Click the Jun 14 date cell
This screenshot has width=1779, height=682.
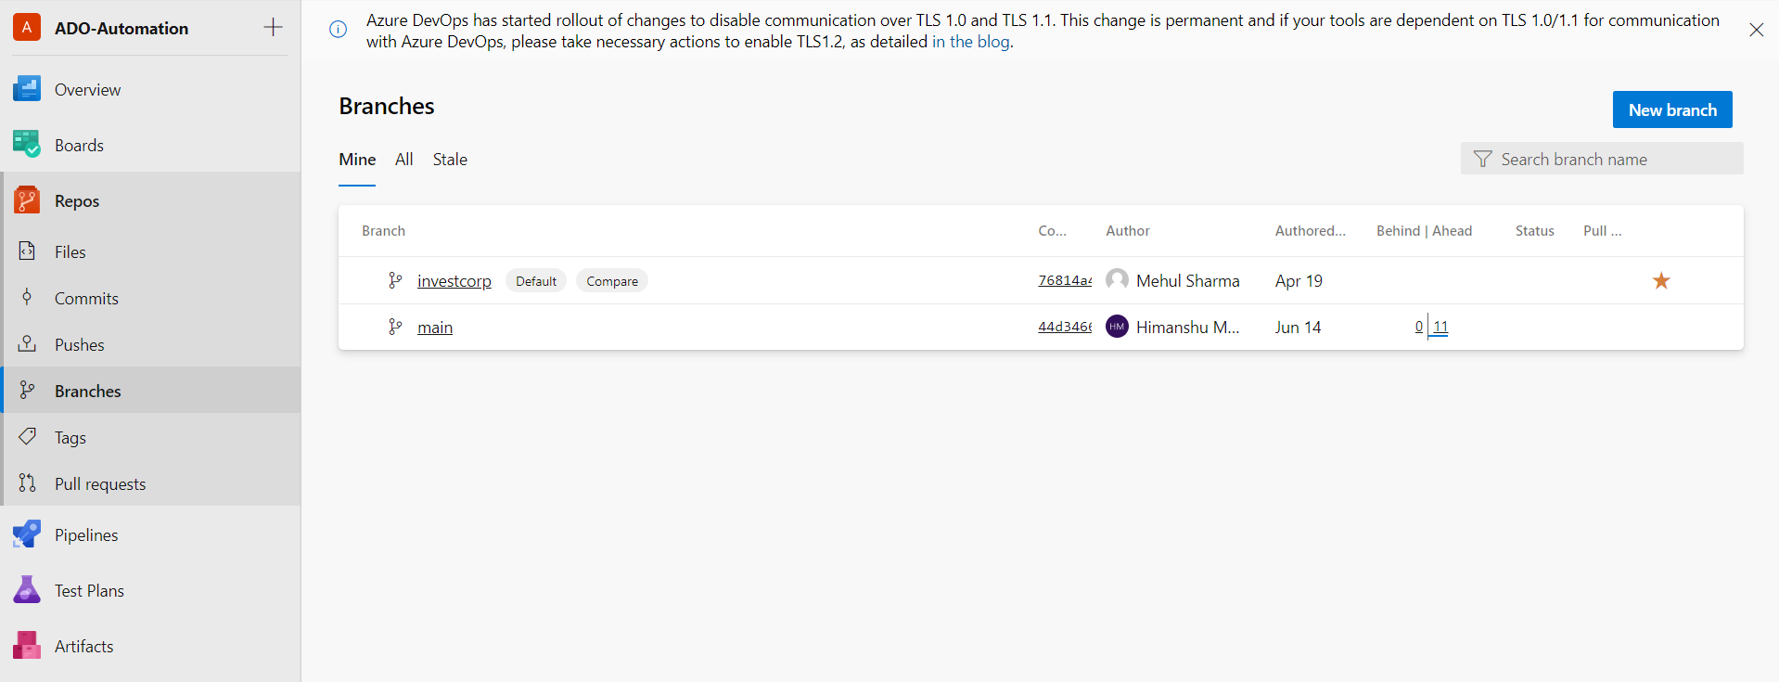pos(1298,328)
